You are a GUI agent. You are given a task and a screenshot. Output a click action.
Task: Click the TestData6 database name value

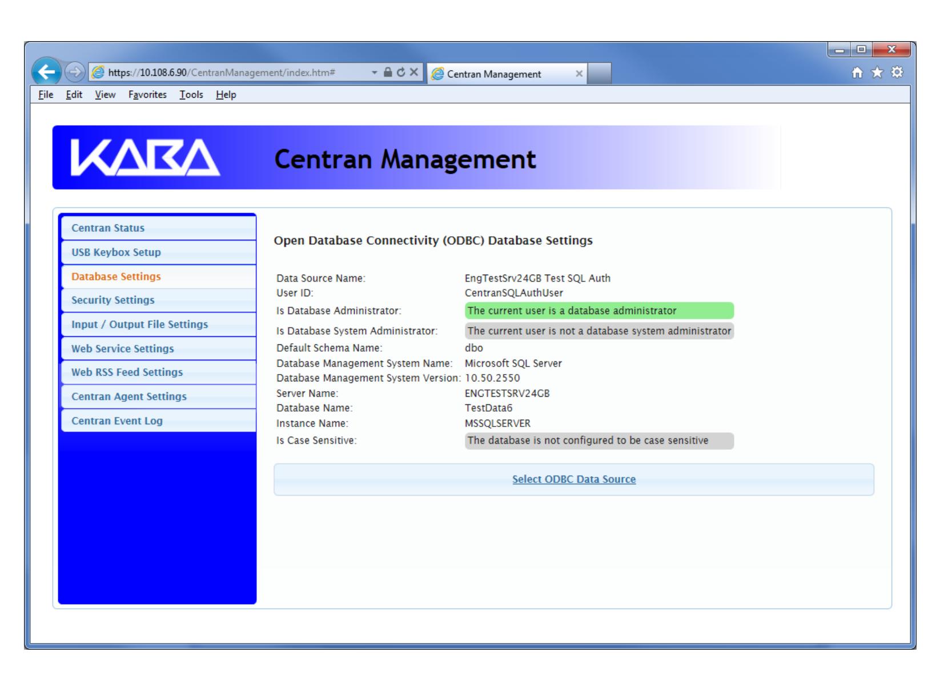pos(489,408)
